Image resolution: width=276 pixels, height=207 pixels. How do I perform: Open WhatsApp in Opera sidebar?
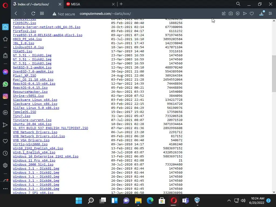(5, 84)
